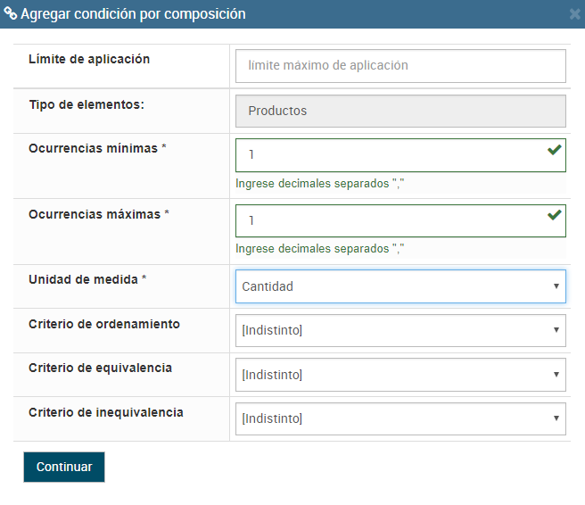Click the Criterio de equivalencia label
This screenshot has width=585, height=505.
[x=100, y=368]
